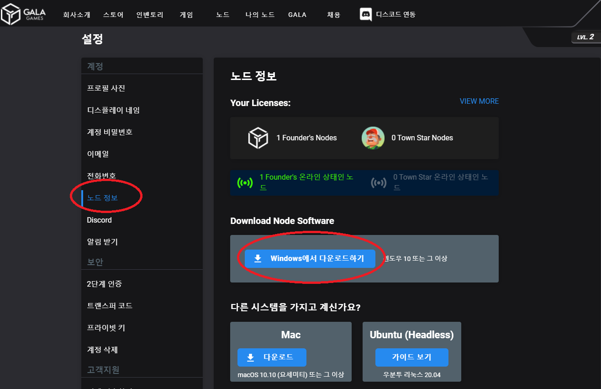
Task: Click the Mac card title
Action: 291,335
